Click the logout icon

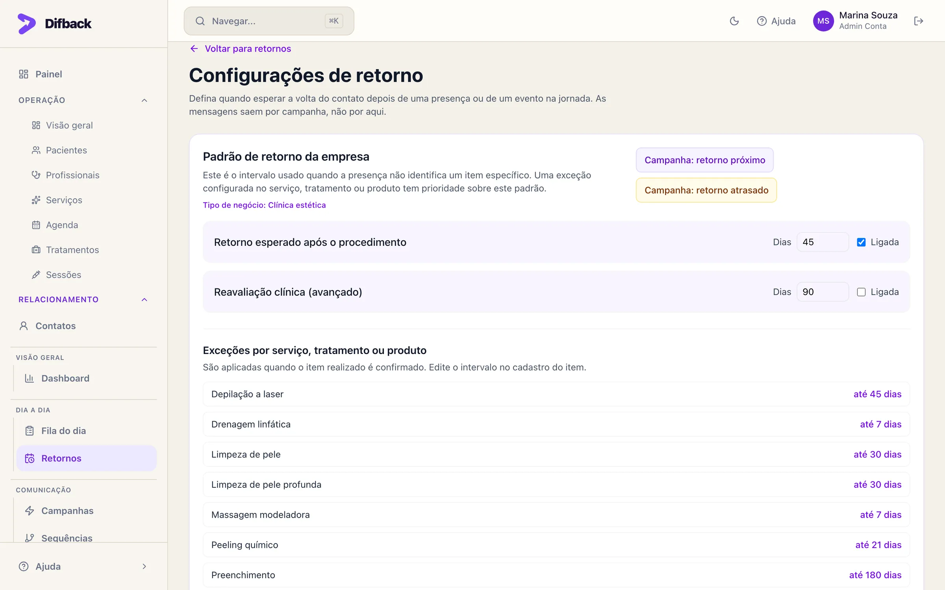click(x=919, y=21)
